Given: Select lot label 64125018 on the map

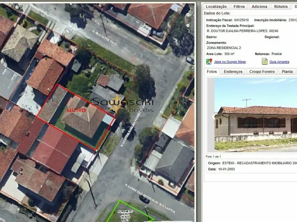Looking at the screenshot, I should (76, 110).
